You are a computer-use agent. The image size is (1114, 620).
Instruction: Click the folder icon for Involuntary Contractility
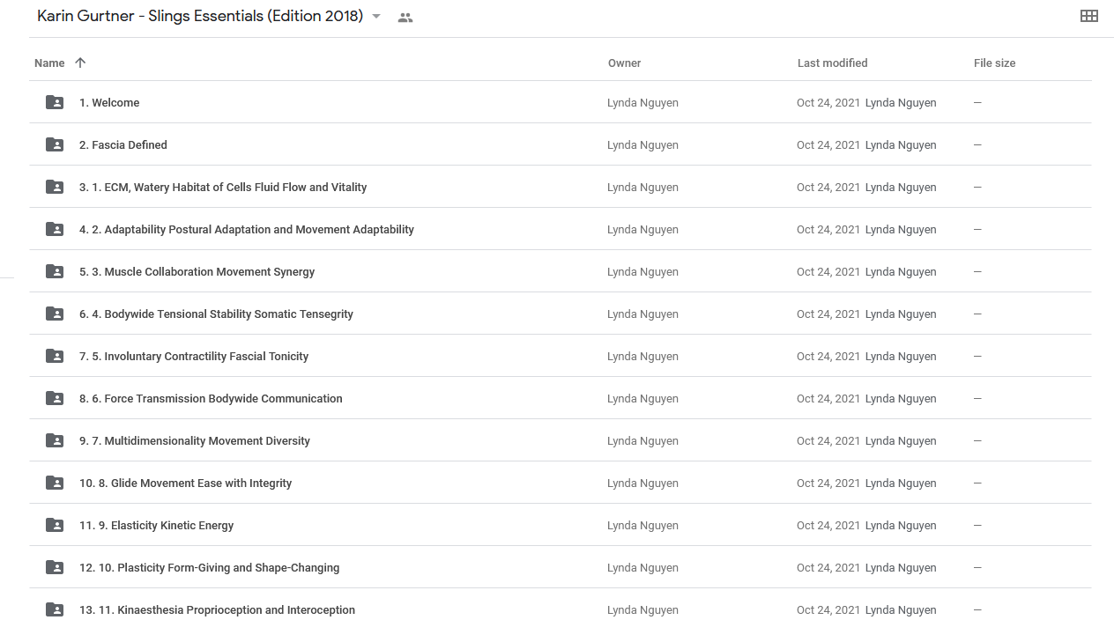[x=55, y=356]
